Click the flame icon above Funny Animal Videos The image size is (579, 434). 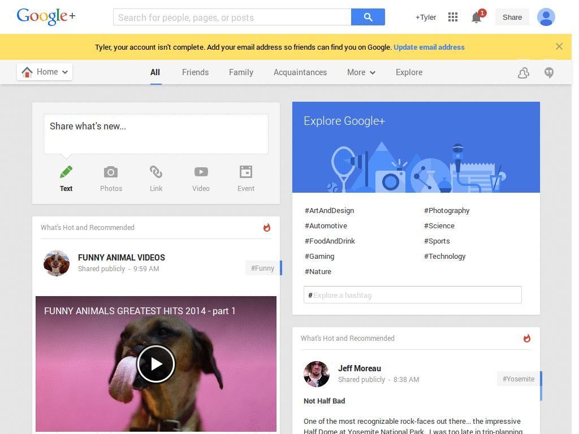coord(267,227)
